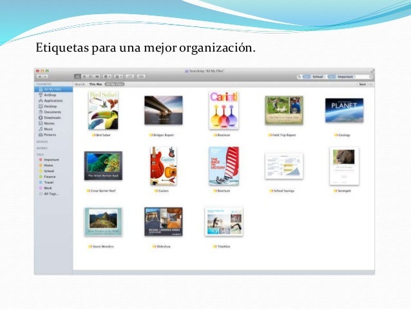
Task: Click the 'Triathlon' file name
Action: pos(224,246)
